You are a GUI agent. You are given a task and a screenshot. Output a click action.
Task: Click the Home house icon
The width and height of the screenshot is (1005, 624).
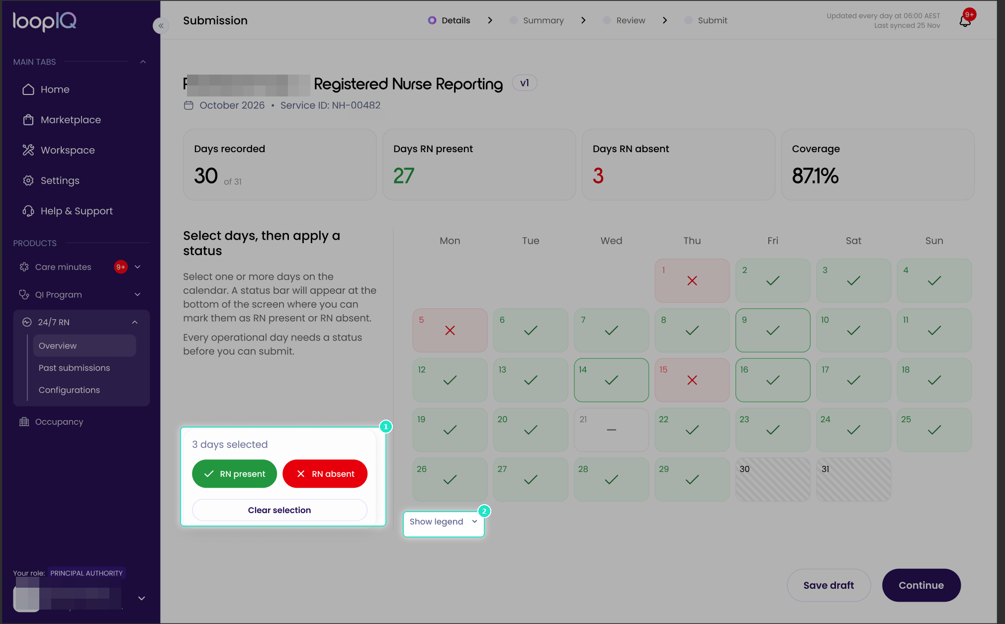tap(28, 89)
